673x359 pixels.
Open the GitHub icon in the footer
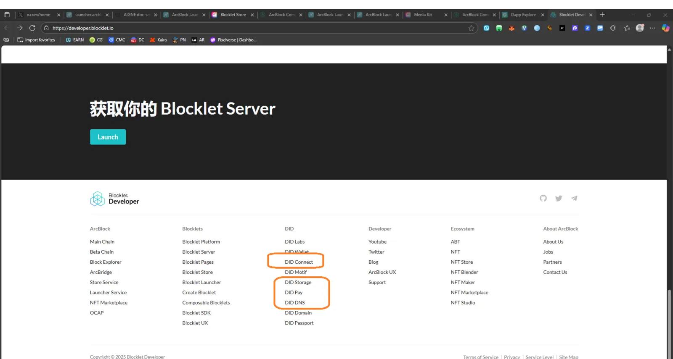point(543,198)
